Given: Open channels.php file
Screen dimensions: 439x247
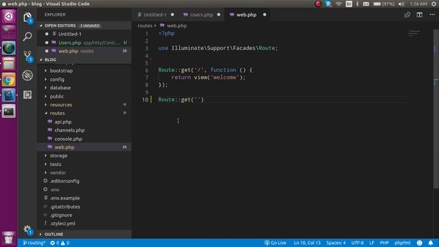Looking at the screenshot, I should click(84, 130).
